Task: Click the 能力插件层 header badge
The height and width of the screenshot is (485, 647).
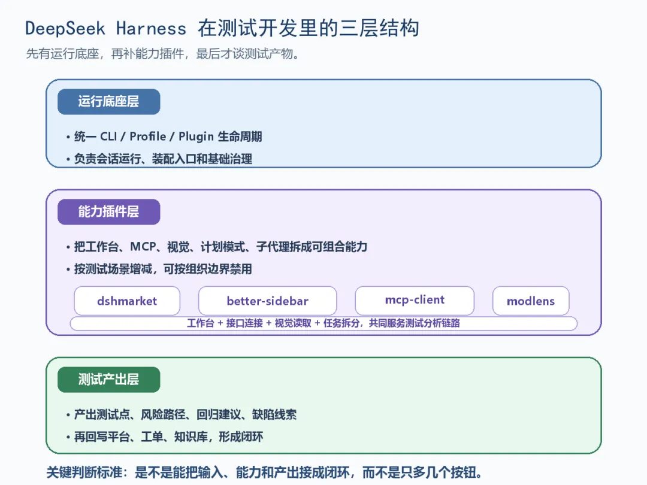Action: tap(109, 211)
